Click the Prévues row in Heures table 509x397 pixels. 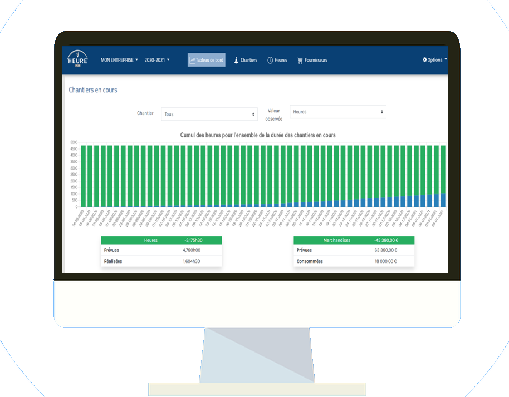[x=161, y=250]
